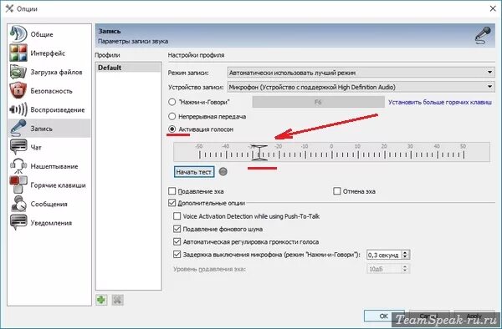Viewport: 502px width, 329px height.
Task: Click the F6 hotkey button
Action: coord(318,102)
